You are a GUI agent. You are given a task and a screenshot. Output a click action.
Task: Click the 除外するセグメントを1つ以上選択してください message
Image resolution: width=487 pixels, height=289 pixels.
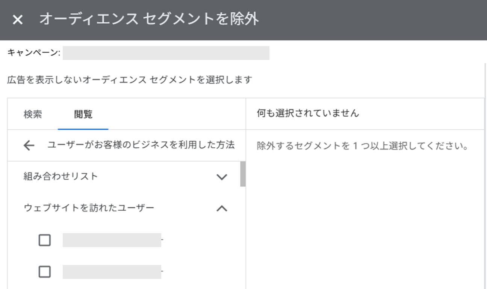pyautogui.click(x=362, y=145)
